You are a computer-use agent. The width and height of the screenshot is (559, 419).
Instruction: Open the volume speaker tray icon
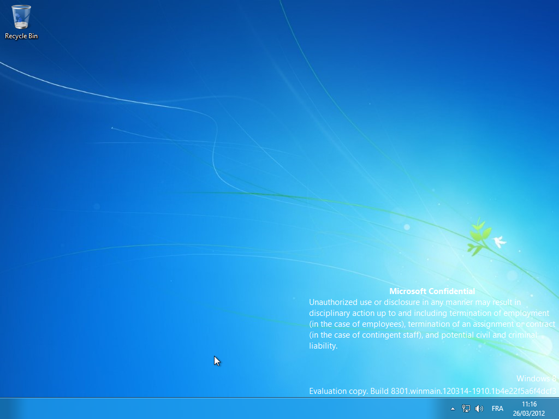(479, 408)
